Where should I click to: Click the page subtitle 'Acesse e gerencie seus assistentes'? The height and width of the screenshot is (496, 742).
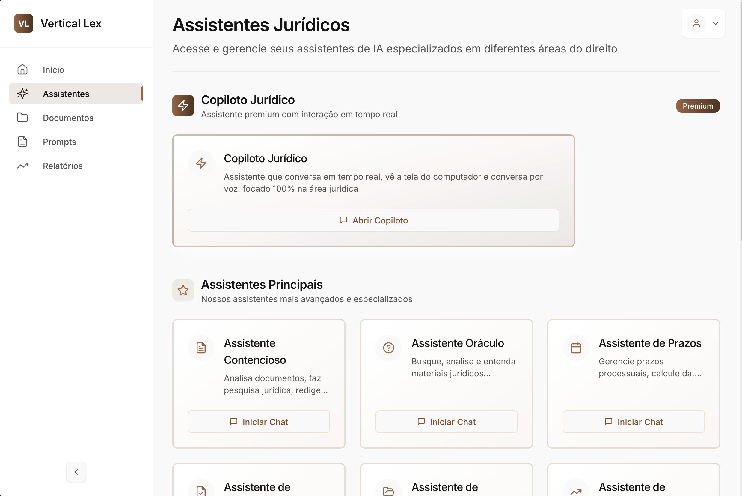395,49
